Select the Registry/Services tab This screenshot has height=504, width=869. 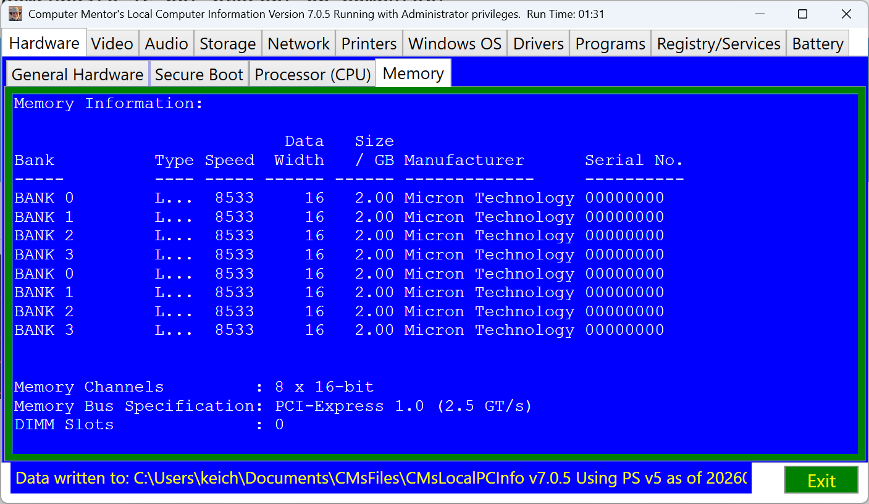coord(718,44)
